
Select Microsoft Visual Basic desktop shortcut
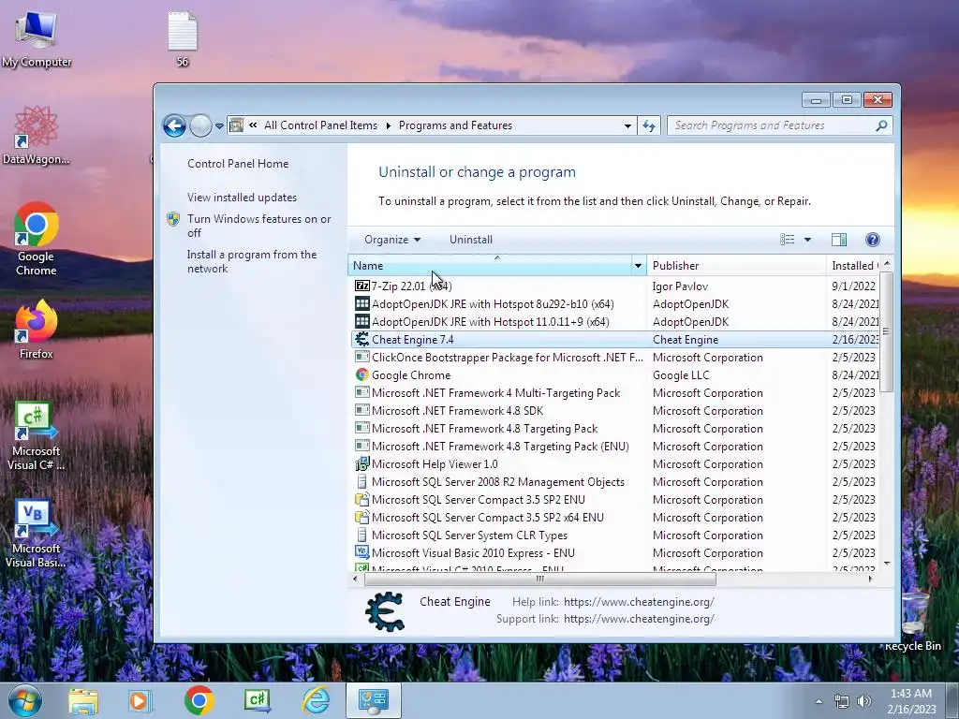(37, 534)
